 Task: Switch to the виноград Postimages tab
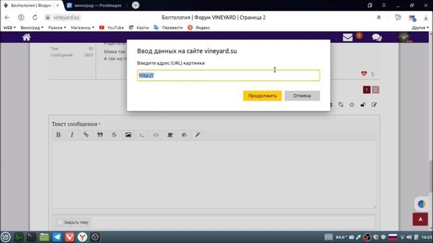(95, 5)
